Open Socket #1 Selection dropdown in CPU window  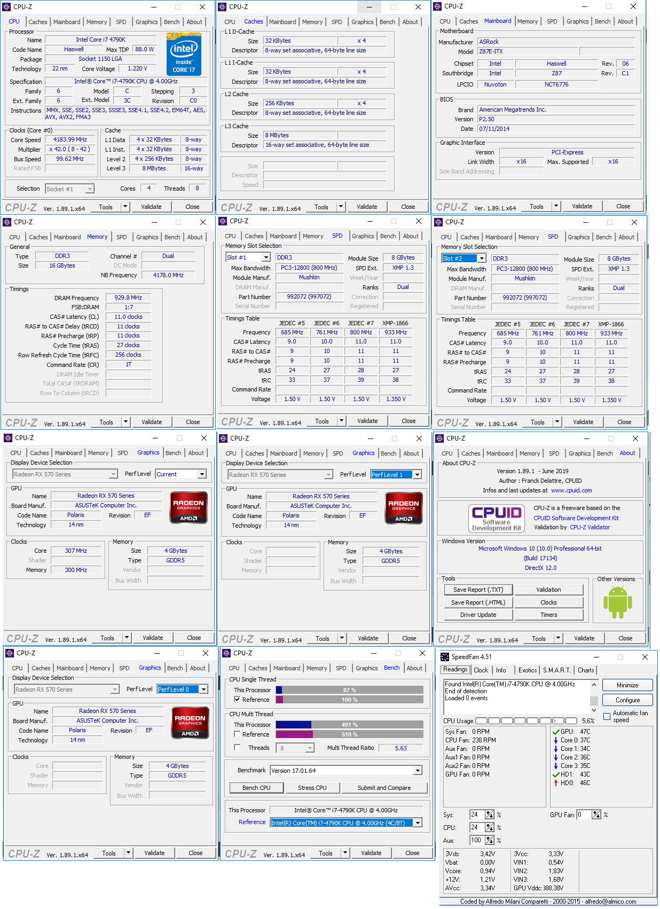coord(90,189)
